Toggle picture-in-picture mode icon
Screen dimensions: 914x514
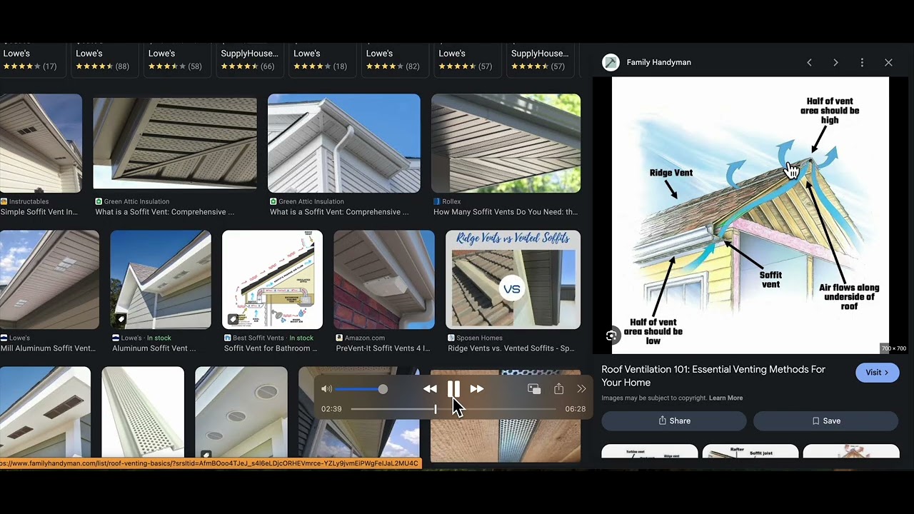click(534, 389)
